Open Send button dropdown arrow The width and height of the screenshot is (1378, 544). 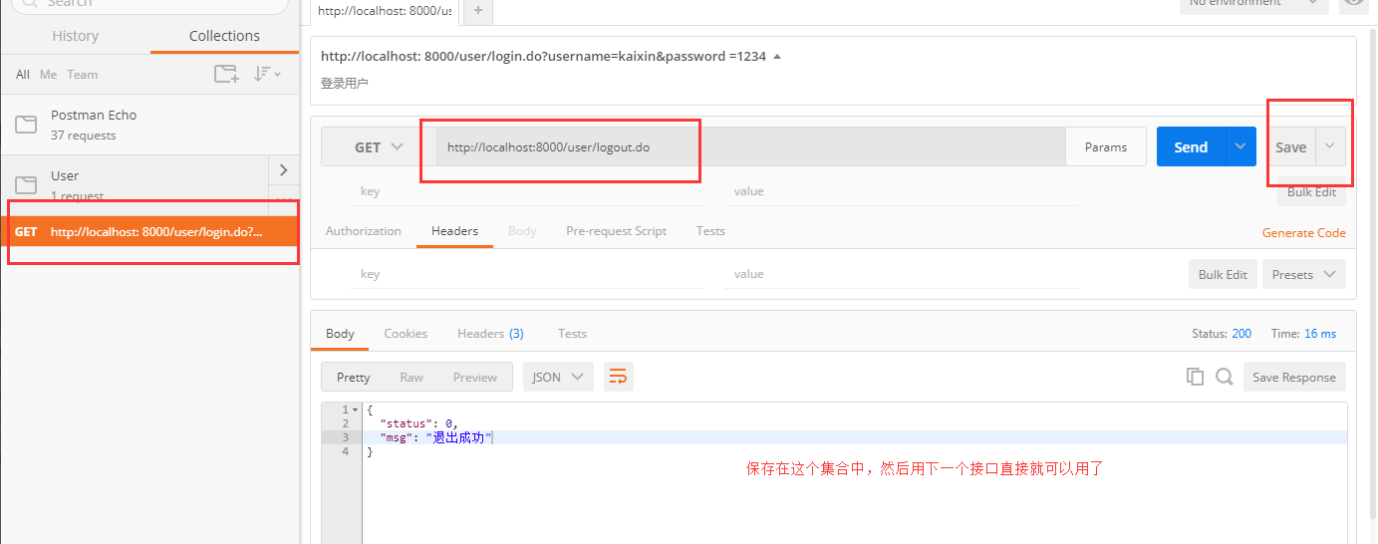[1240, 146]
